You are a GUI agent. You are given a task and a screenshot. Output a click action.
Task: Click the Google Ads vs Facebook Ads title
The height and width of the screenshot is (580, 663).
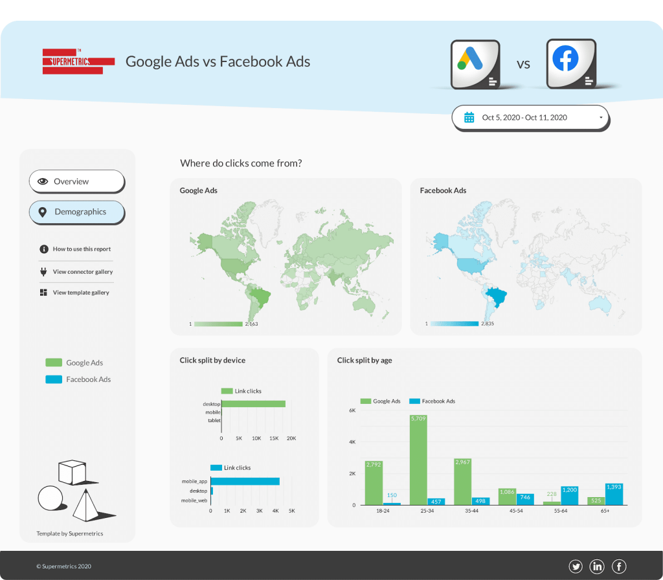tap(218, 61)
